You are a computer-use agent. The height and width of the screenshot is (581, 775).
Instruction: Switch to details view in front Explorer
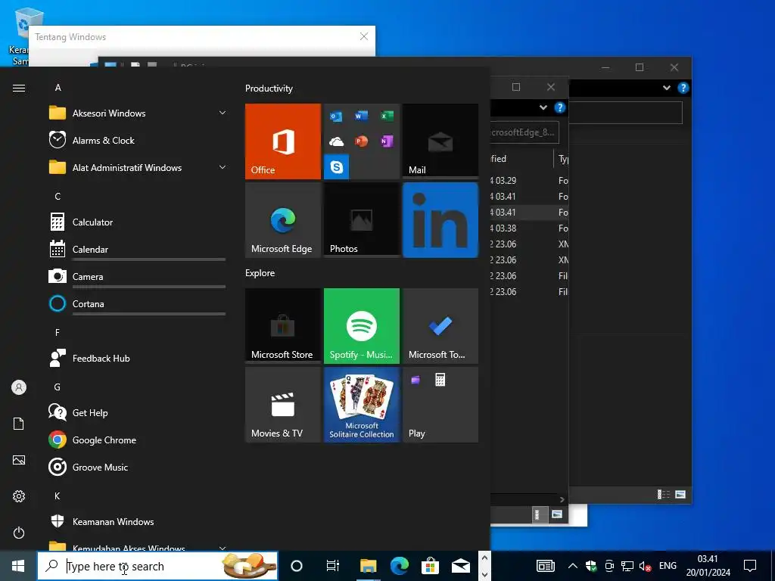[x=537, y=514]
